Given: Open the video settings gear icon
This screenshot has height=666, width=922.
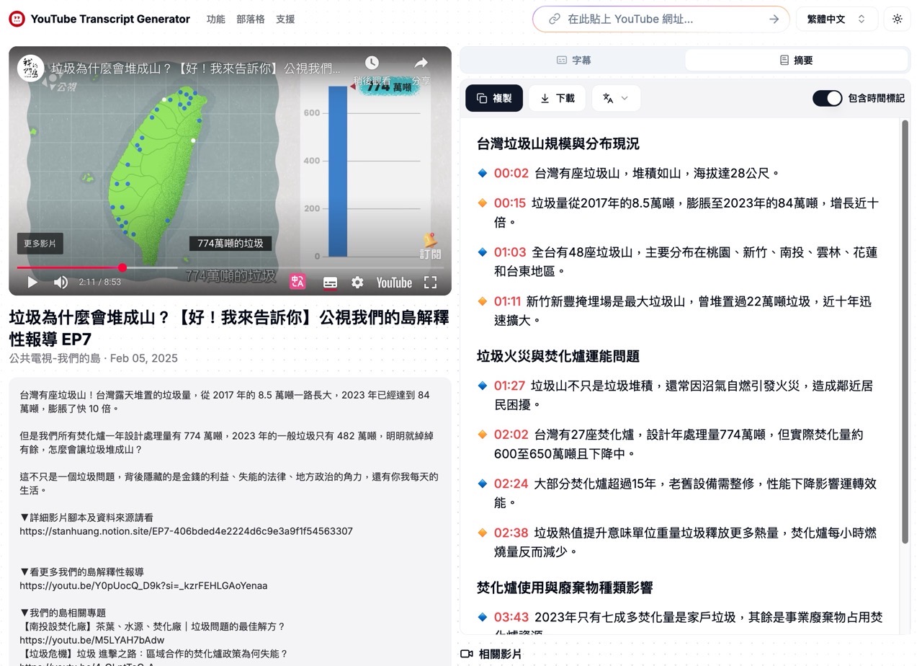Looking at the screenshot, I should tap(357, 283).
